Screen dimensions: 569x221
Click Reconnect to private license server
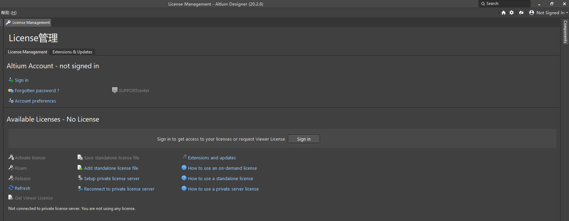coord(119,189)
